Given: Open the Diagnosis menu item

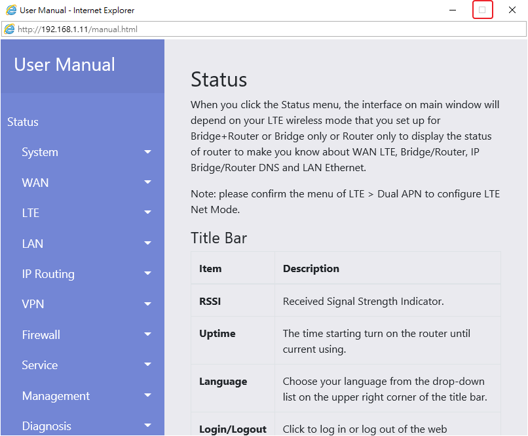Looking at the screenshot, I should pyautogui.click(x=47, y=426).
